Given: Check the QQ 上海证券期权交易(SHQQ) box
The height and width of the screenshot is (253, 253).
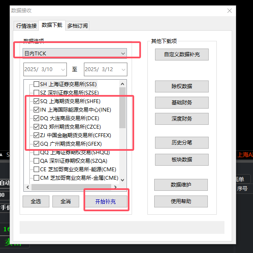Looking at the screenshot, I should click(36, 152).
